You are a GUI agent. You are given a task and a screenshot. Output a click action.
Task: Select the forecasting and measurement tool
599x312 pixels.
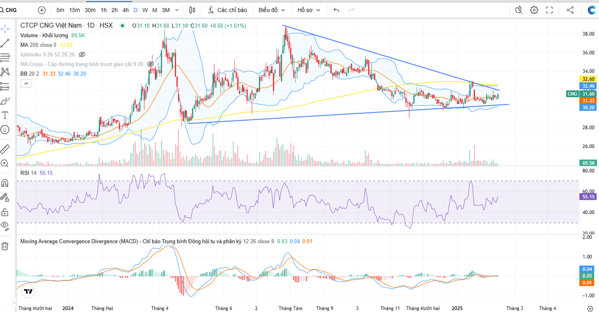[x=5, y=86]
